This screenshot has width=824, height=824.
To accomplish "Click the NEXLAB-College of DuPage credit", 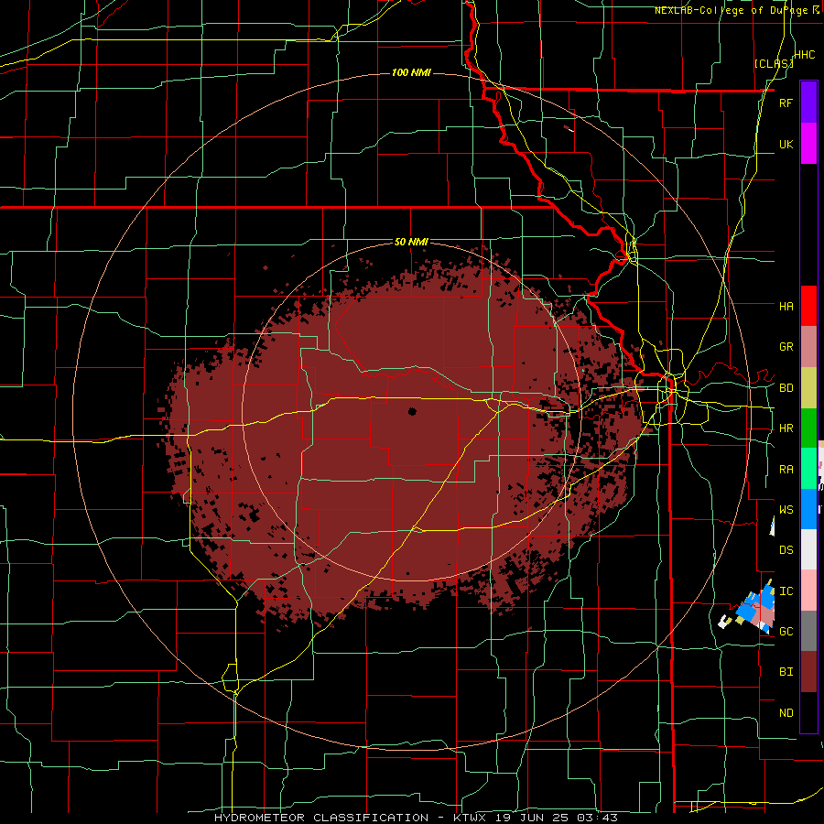I will 736,10.
